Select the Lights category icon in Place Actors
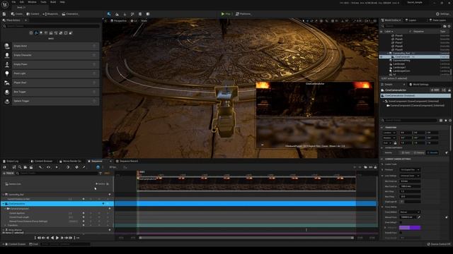Image resolution: width=453 pixels, height=254 pixels. coord(41,33)
